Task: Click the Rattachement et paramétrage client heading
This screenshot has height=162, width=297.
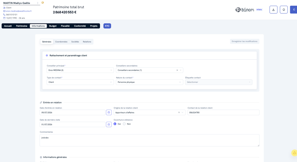Action: click(68, 55)
